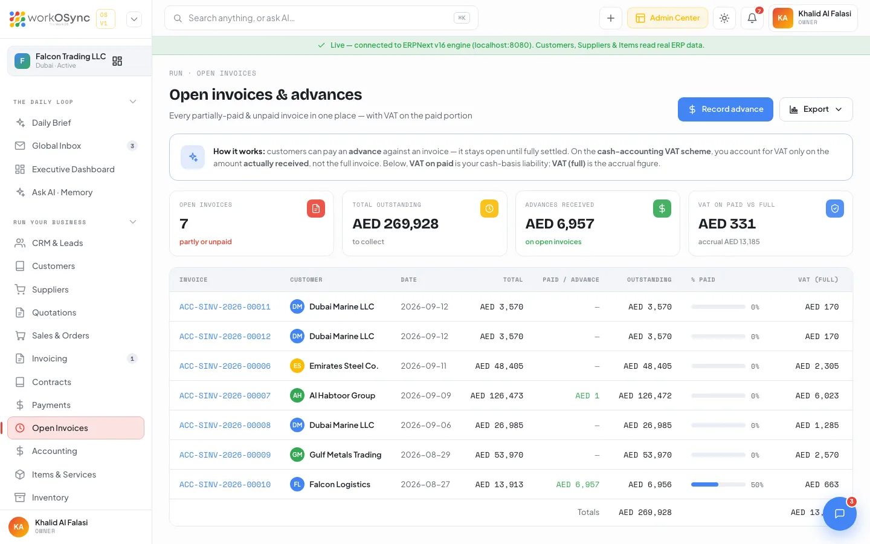Open the Admin Center
870x544 pixels.
coord(668,18)
